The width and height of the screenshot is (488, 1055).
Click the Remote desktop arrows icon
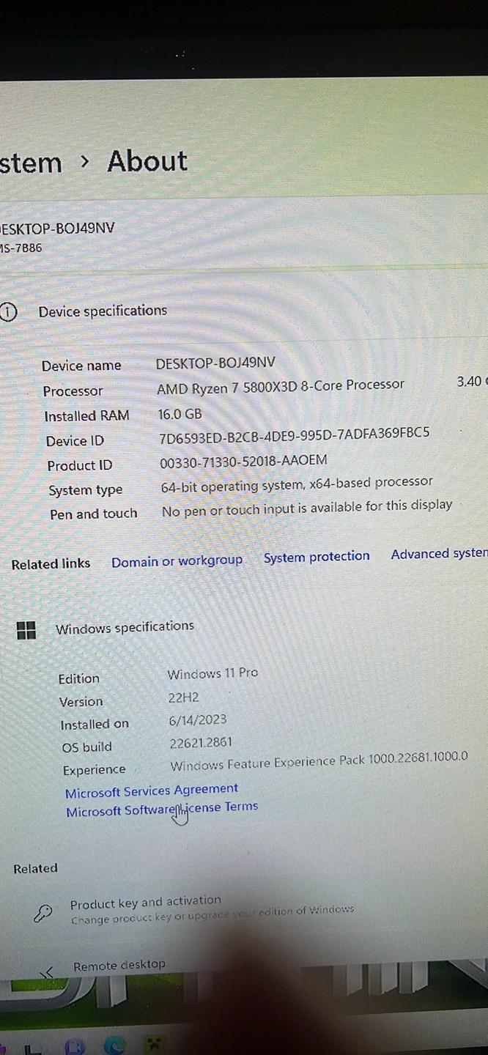coord(47,972)
